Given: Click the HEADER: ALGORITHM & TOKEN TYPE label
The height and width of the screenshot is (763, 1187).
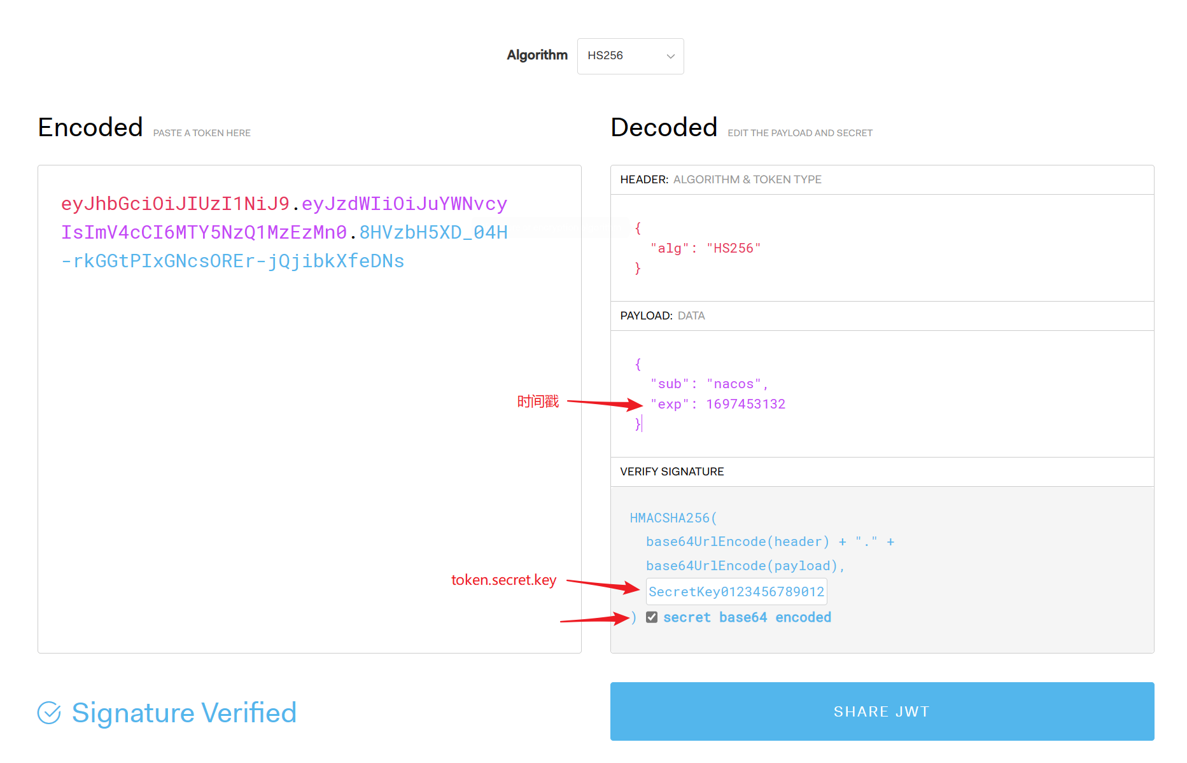Looking at the screenshot, I should [x=721, y=179].
